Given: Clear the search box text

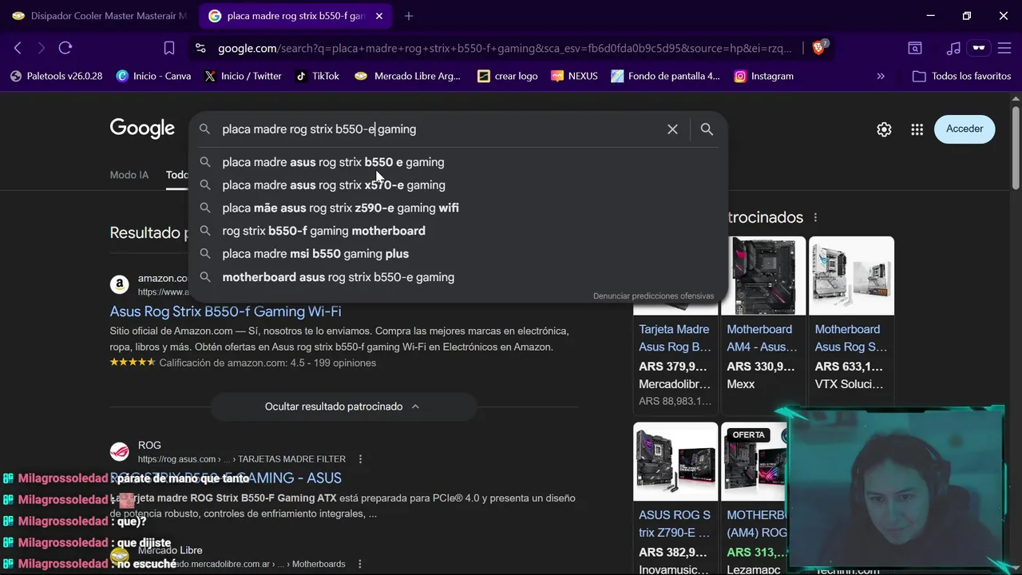Looking at the screenshot, I should coord(672,129).
